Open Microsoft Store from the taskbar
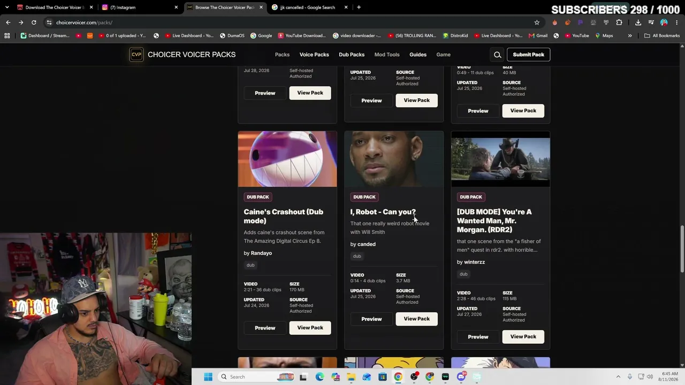This screenshot has width=685, height=385. click(x=383, y=377)
